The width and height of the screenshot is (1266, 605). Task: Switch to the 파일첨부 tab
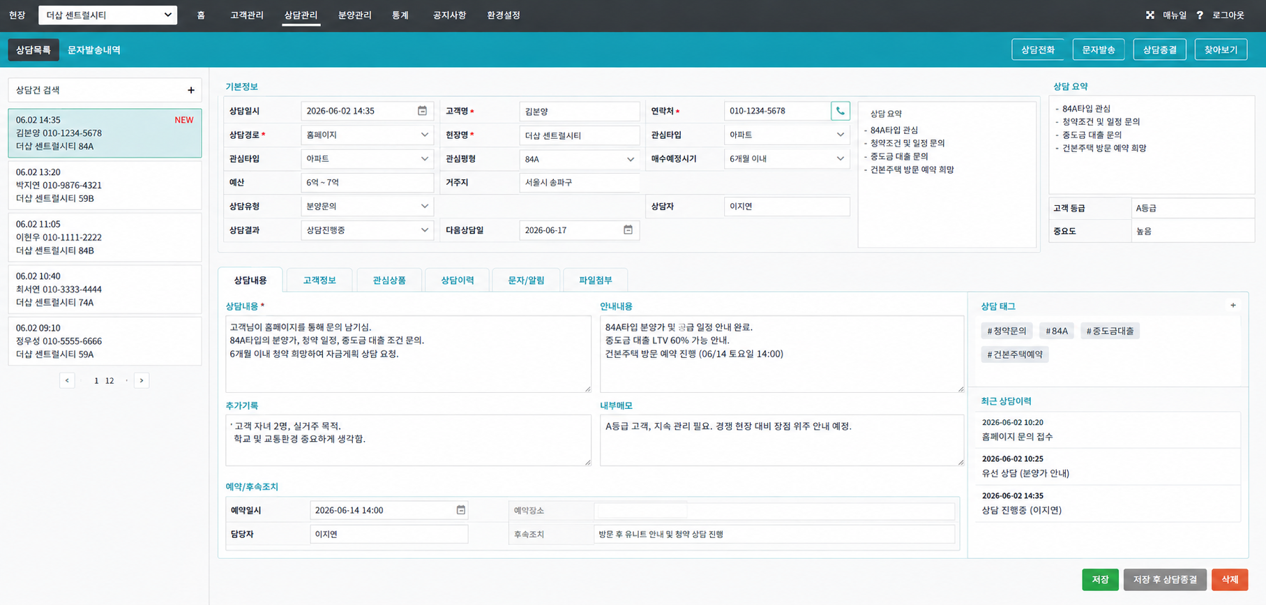click(596, 280)
